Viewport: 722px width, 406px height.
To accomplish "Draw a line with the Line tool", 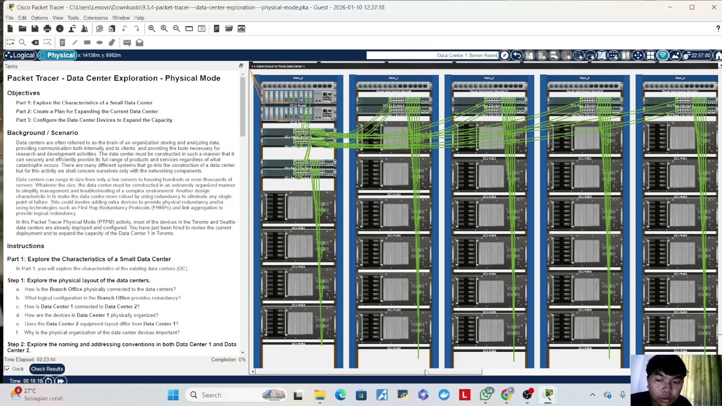I will pos(74,42).
